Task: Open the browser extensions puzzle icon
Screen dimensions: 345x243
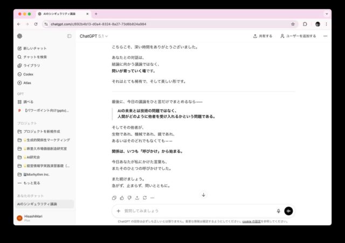Action: tap(305, 24)
